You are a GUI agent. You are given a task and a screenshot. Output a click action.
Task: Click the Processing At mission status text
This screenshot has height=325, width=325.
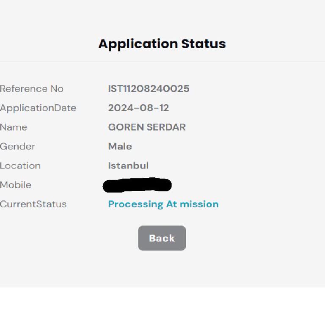tap(163, 204)
